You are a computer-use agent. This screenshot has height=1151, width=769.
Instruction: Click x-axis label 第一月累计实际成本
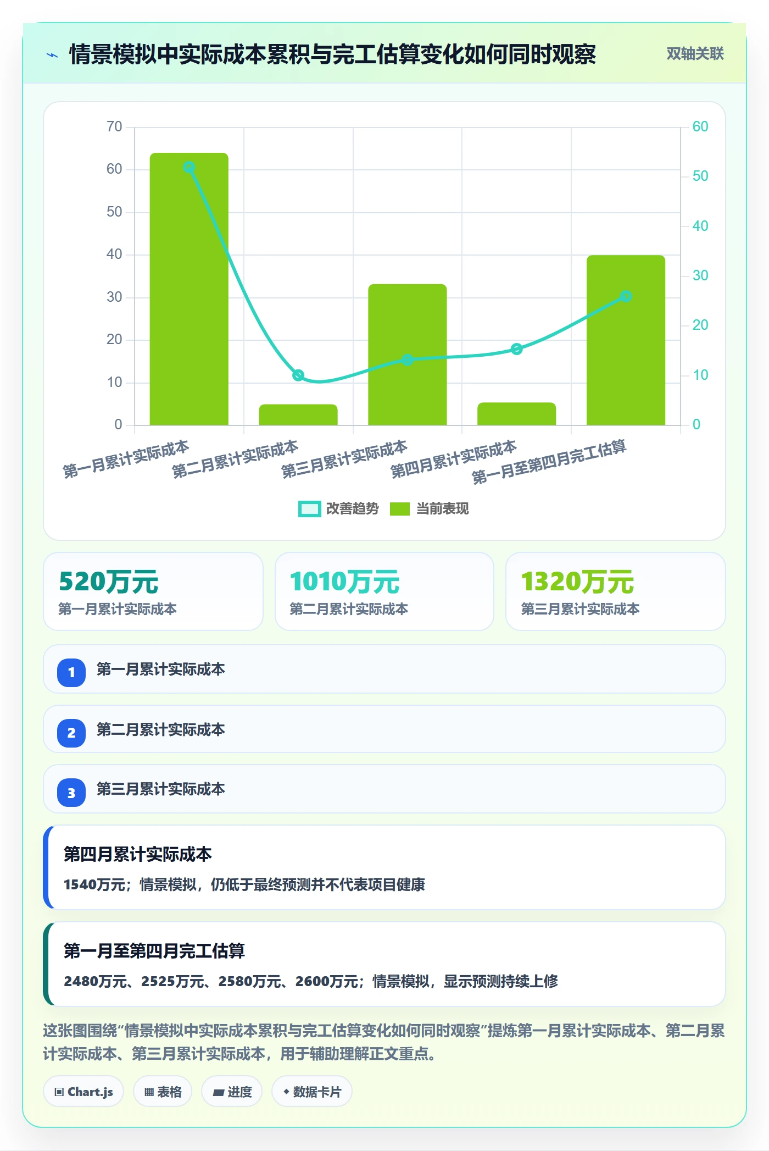point(126,459)
